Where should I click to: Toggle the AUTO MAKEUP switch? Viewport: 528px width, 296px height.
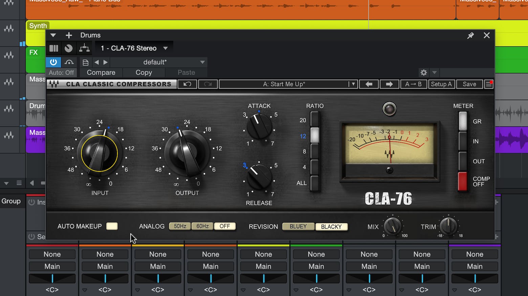point(112,226)
